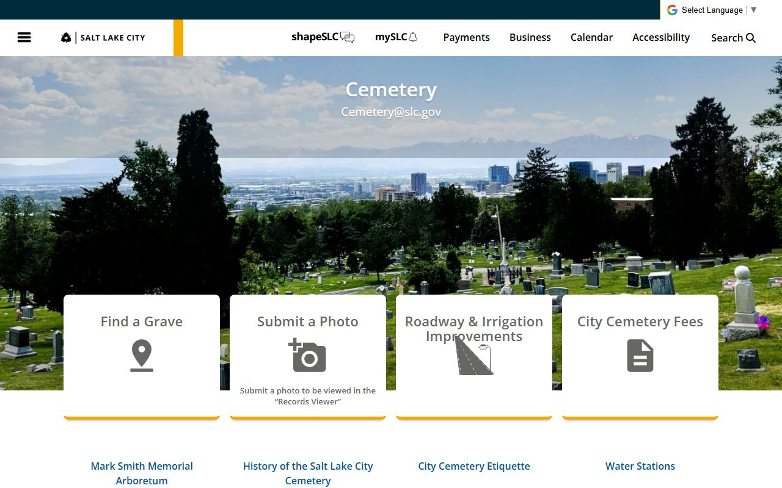The width and height of the screenshot is (782, 488).
Task: Open the City Cemetery Fees heading
Action: click(x=640, y=321)
